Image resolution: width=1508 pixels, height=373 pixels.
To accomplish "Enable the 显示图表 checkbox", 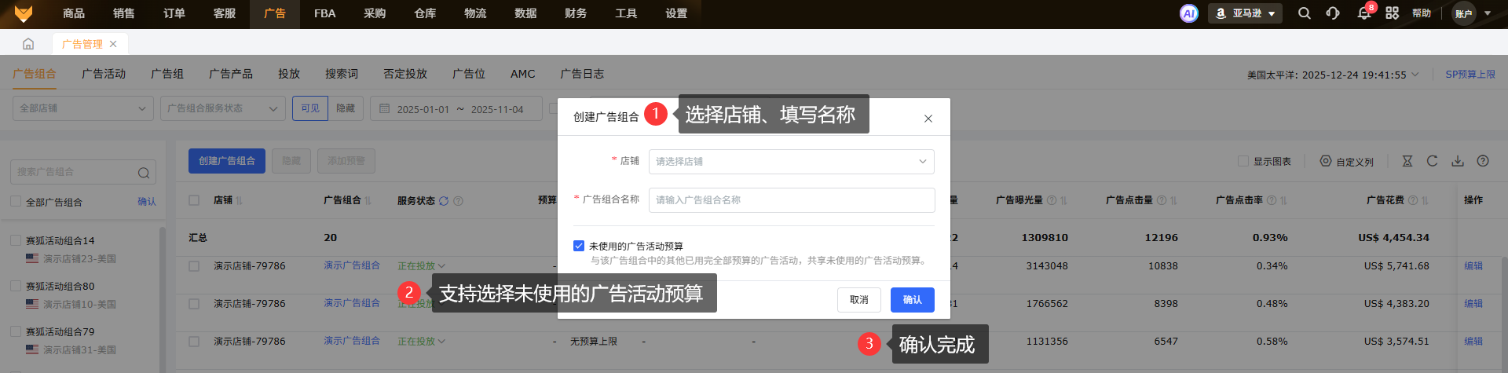I will click(x=1243, y=161).
